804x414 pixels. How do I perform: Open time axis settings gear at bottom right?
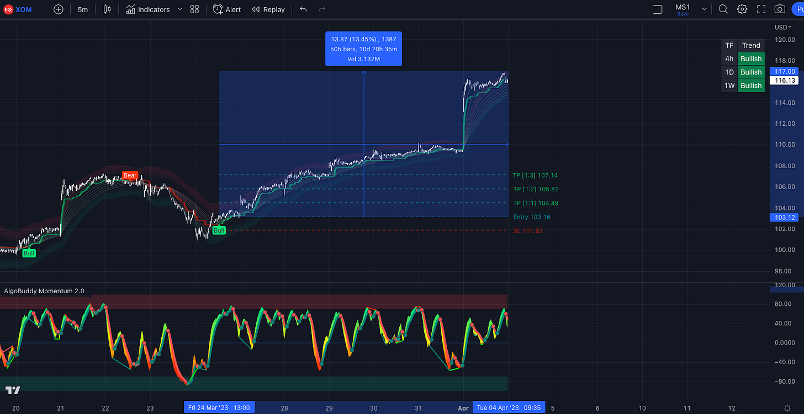click(787, 408)
